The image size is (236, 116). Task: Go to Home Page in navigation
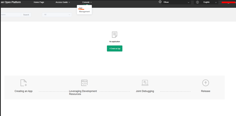(x=39, y=2)
